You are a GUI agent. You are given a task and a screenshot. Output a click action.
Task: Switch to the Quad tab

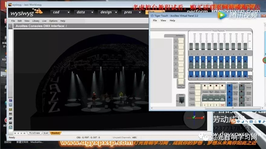coord(46,133)
